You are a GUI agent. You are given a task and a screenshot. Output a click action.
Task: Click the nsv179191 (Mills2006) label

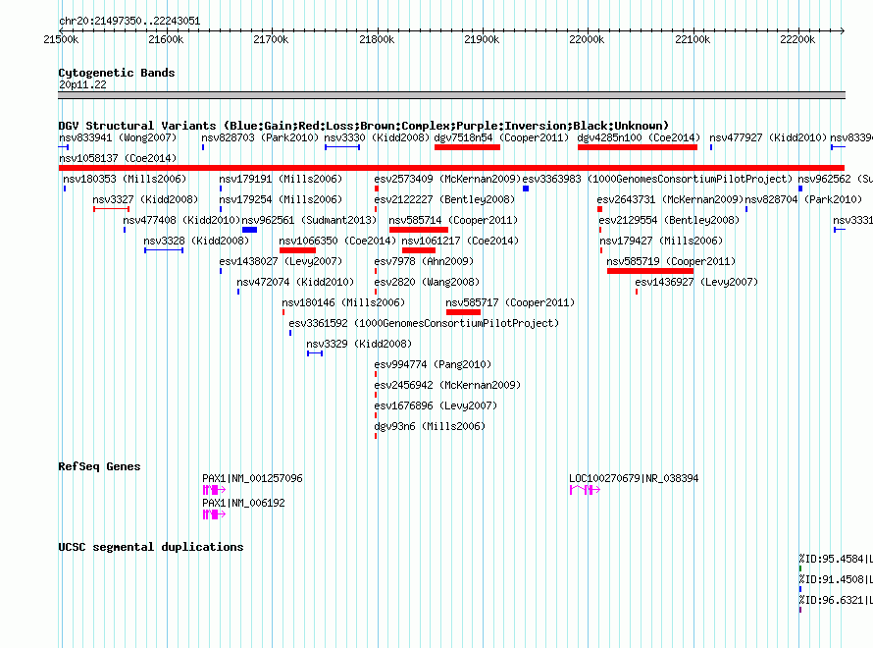[x=281, y=179]
